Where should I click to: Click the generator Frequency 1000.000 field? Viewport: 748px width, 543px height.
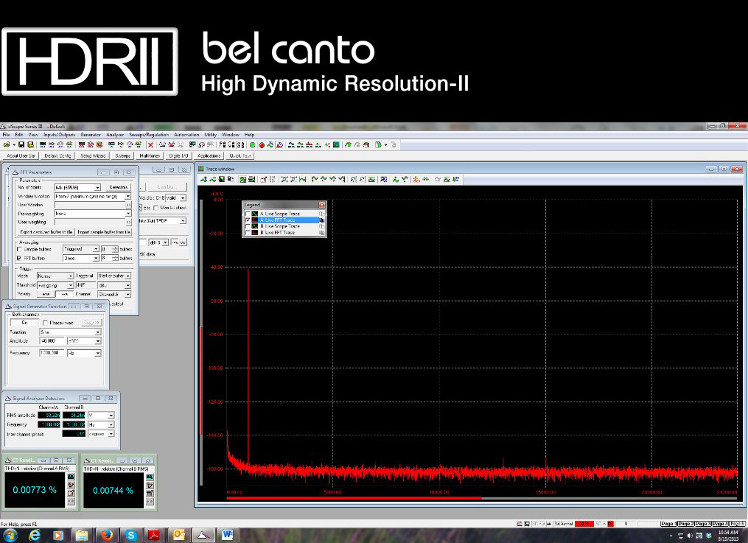[52, 353]
